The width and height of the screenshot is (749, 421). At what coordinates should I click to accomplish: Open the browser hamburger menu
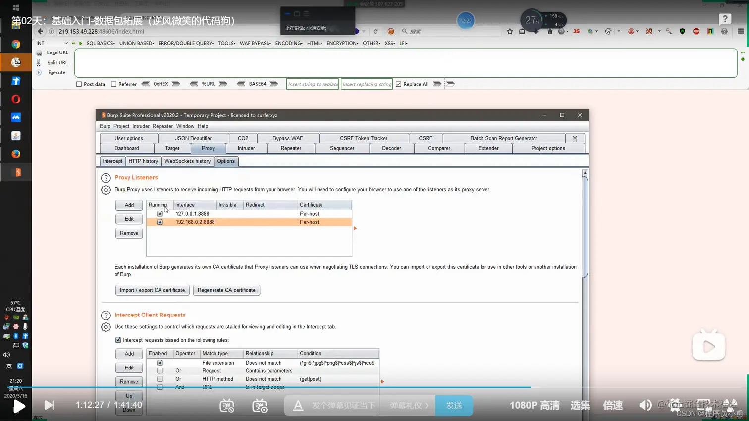(741, 31)
